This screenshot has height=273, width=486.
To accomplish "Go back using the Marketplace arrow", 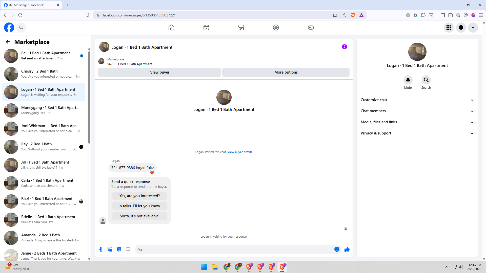I will [x=8, y=42].
